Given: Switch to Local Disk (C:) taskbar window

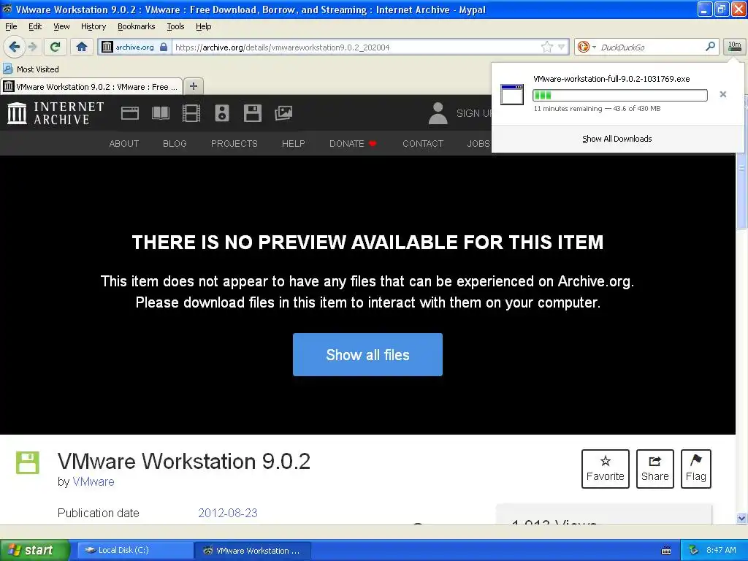Looking at the screenshot, I should tap(135, 551).
